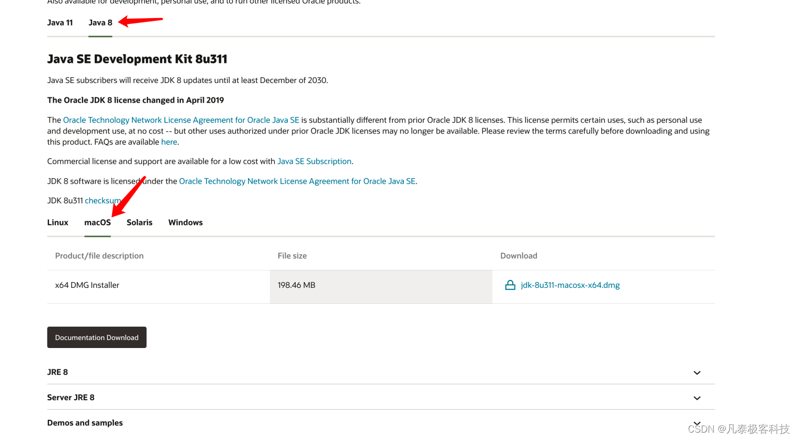Image resolution: width=798 pixels, height=439 pixels.
Task: Click the "Demos and samples" heading text
Action: pos(85,423)
